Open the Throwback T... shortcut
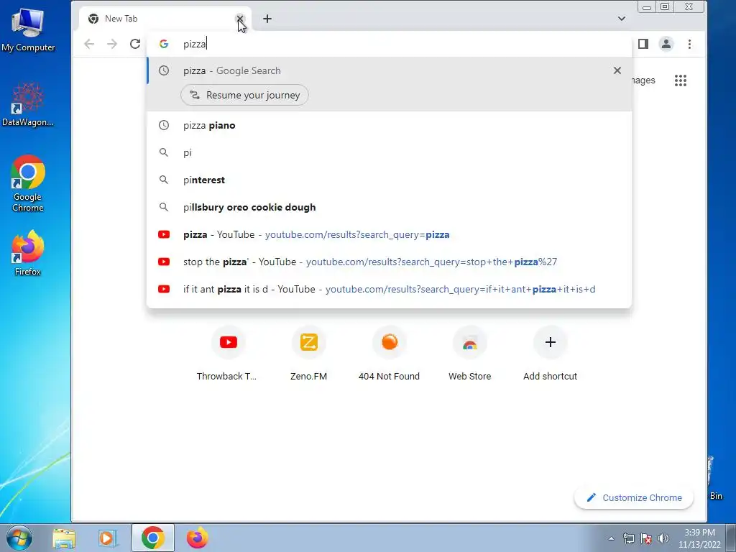 click(x=228, y=354)
